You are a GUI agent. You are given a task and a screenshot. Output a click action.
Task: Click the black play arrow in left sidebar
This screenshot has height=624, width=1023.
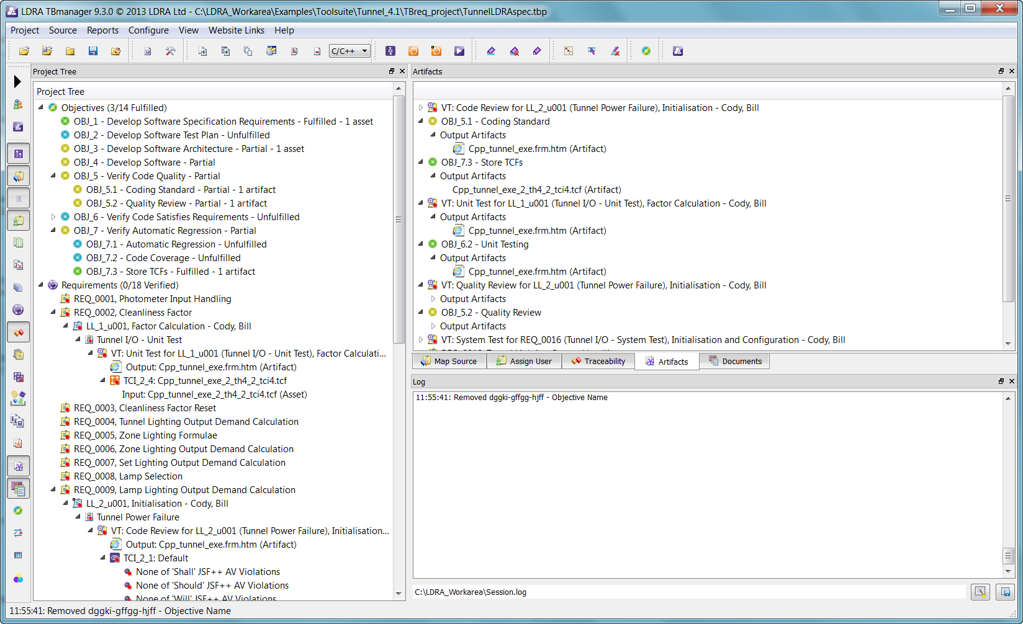tap(17, 81)
